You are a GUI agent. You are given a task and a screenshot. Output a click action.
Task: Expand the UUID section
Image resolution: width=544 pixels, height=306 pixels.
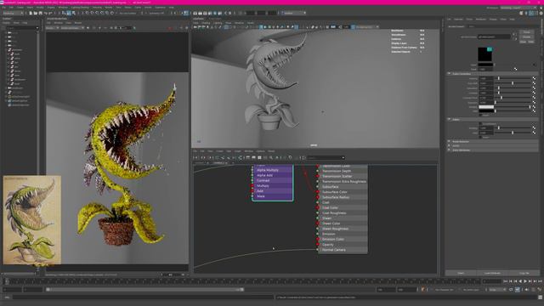click(449, 145)
